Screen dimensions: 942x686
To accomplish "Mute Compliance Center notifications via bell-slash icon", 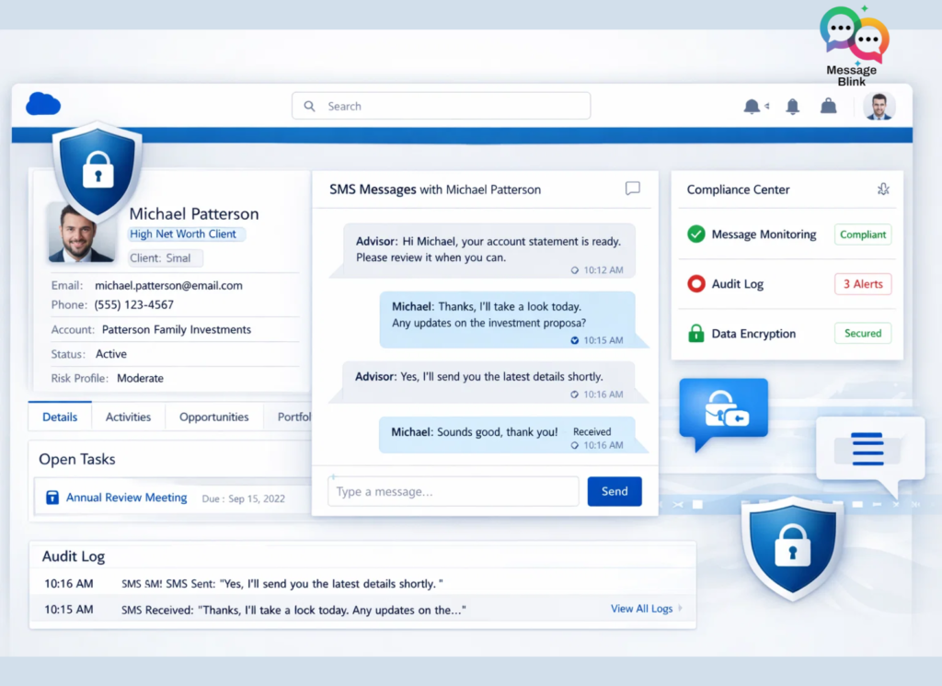I will (x=883, y=189).
